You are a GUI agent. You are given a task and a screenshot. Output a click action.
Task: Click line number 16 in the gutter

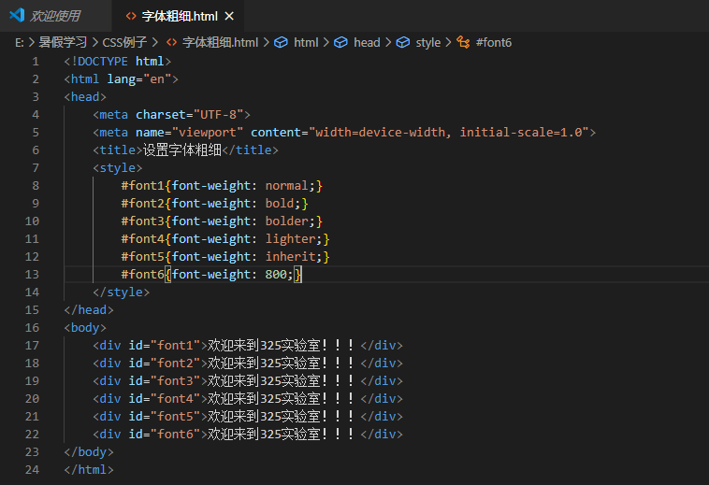point(32,328)
